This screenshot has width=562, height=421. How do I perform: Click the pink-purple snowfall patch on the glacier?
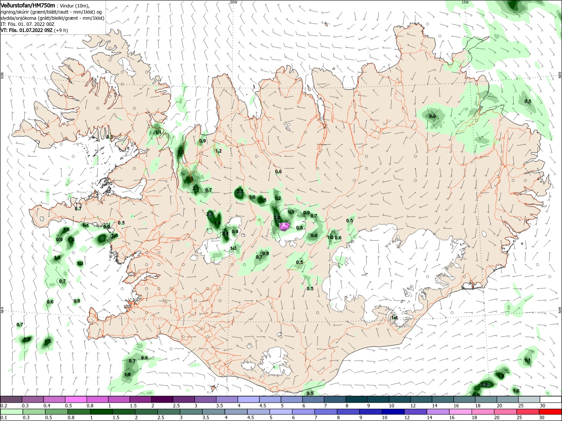[x=285, y=226]
